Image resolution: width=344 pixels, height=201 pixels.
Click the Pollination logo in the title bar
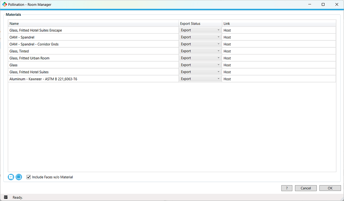click(5, 4)
